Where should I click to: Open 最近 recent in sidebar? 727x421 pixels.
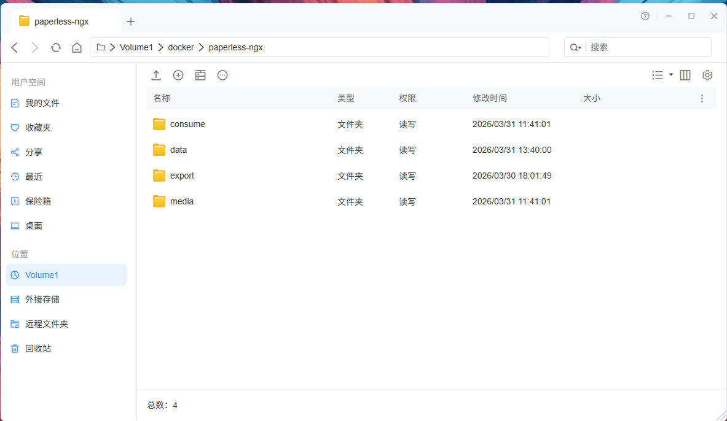(x=66, y=177)
